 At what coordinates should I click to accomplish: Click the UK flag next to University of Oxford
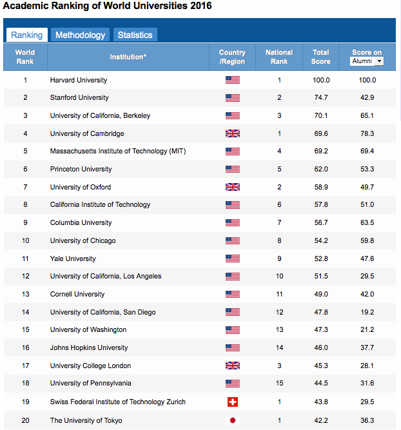[232, 188]
